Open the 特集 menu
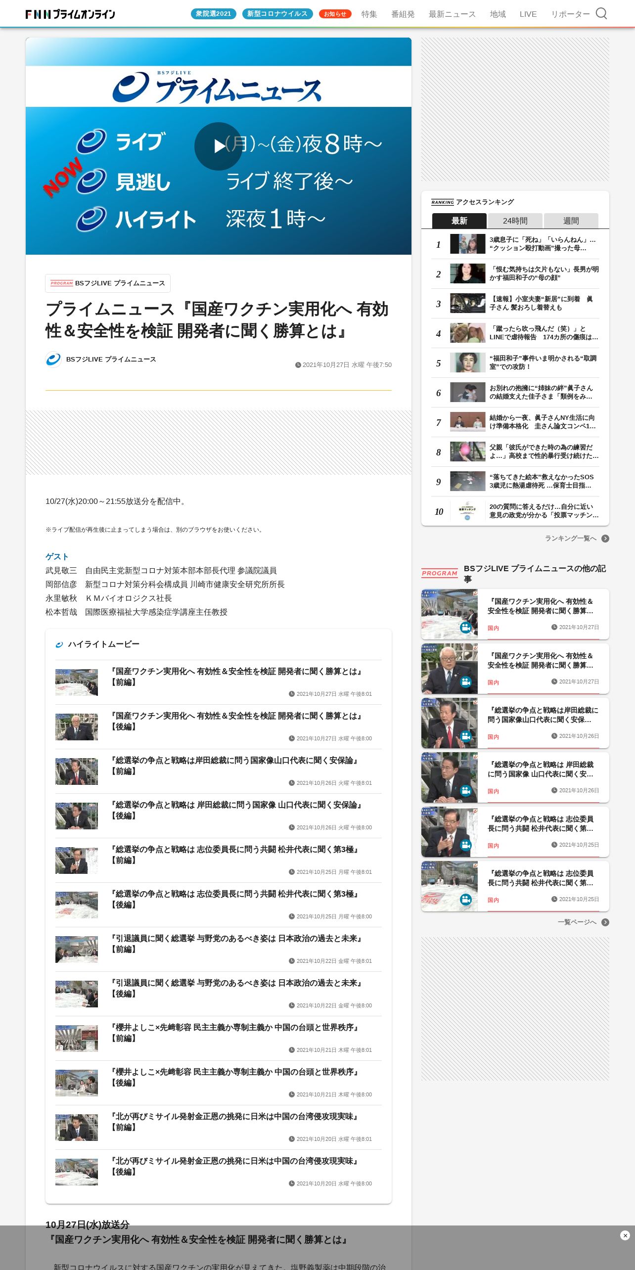 [x=369, y=14]
